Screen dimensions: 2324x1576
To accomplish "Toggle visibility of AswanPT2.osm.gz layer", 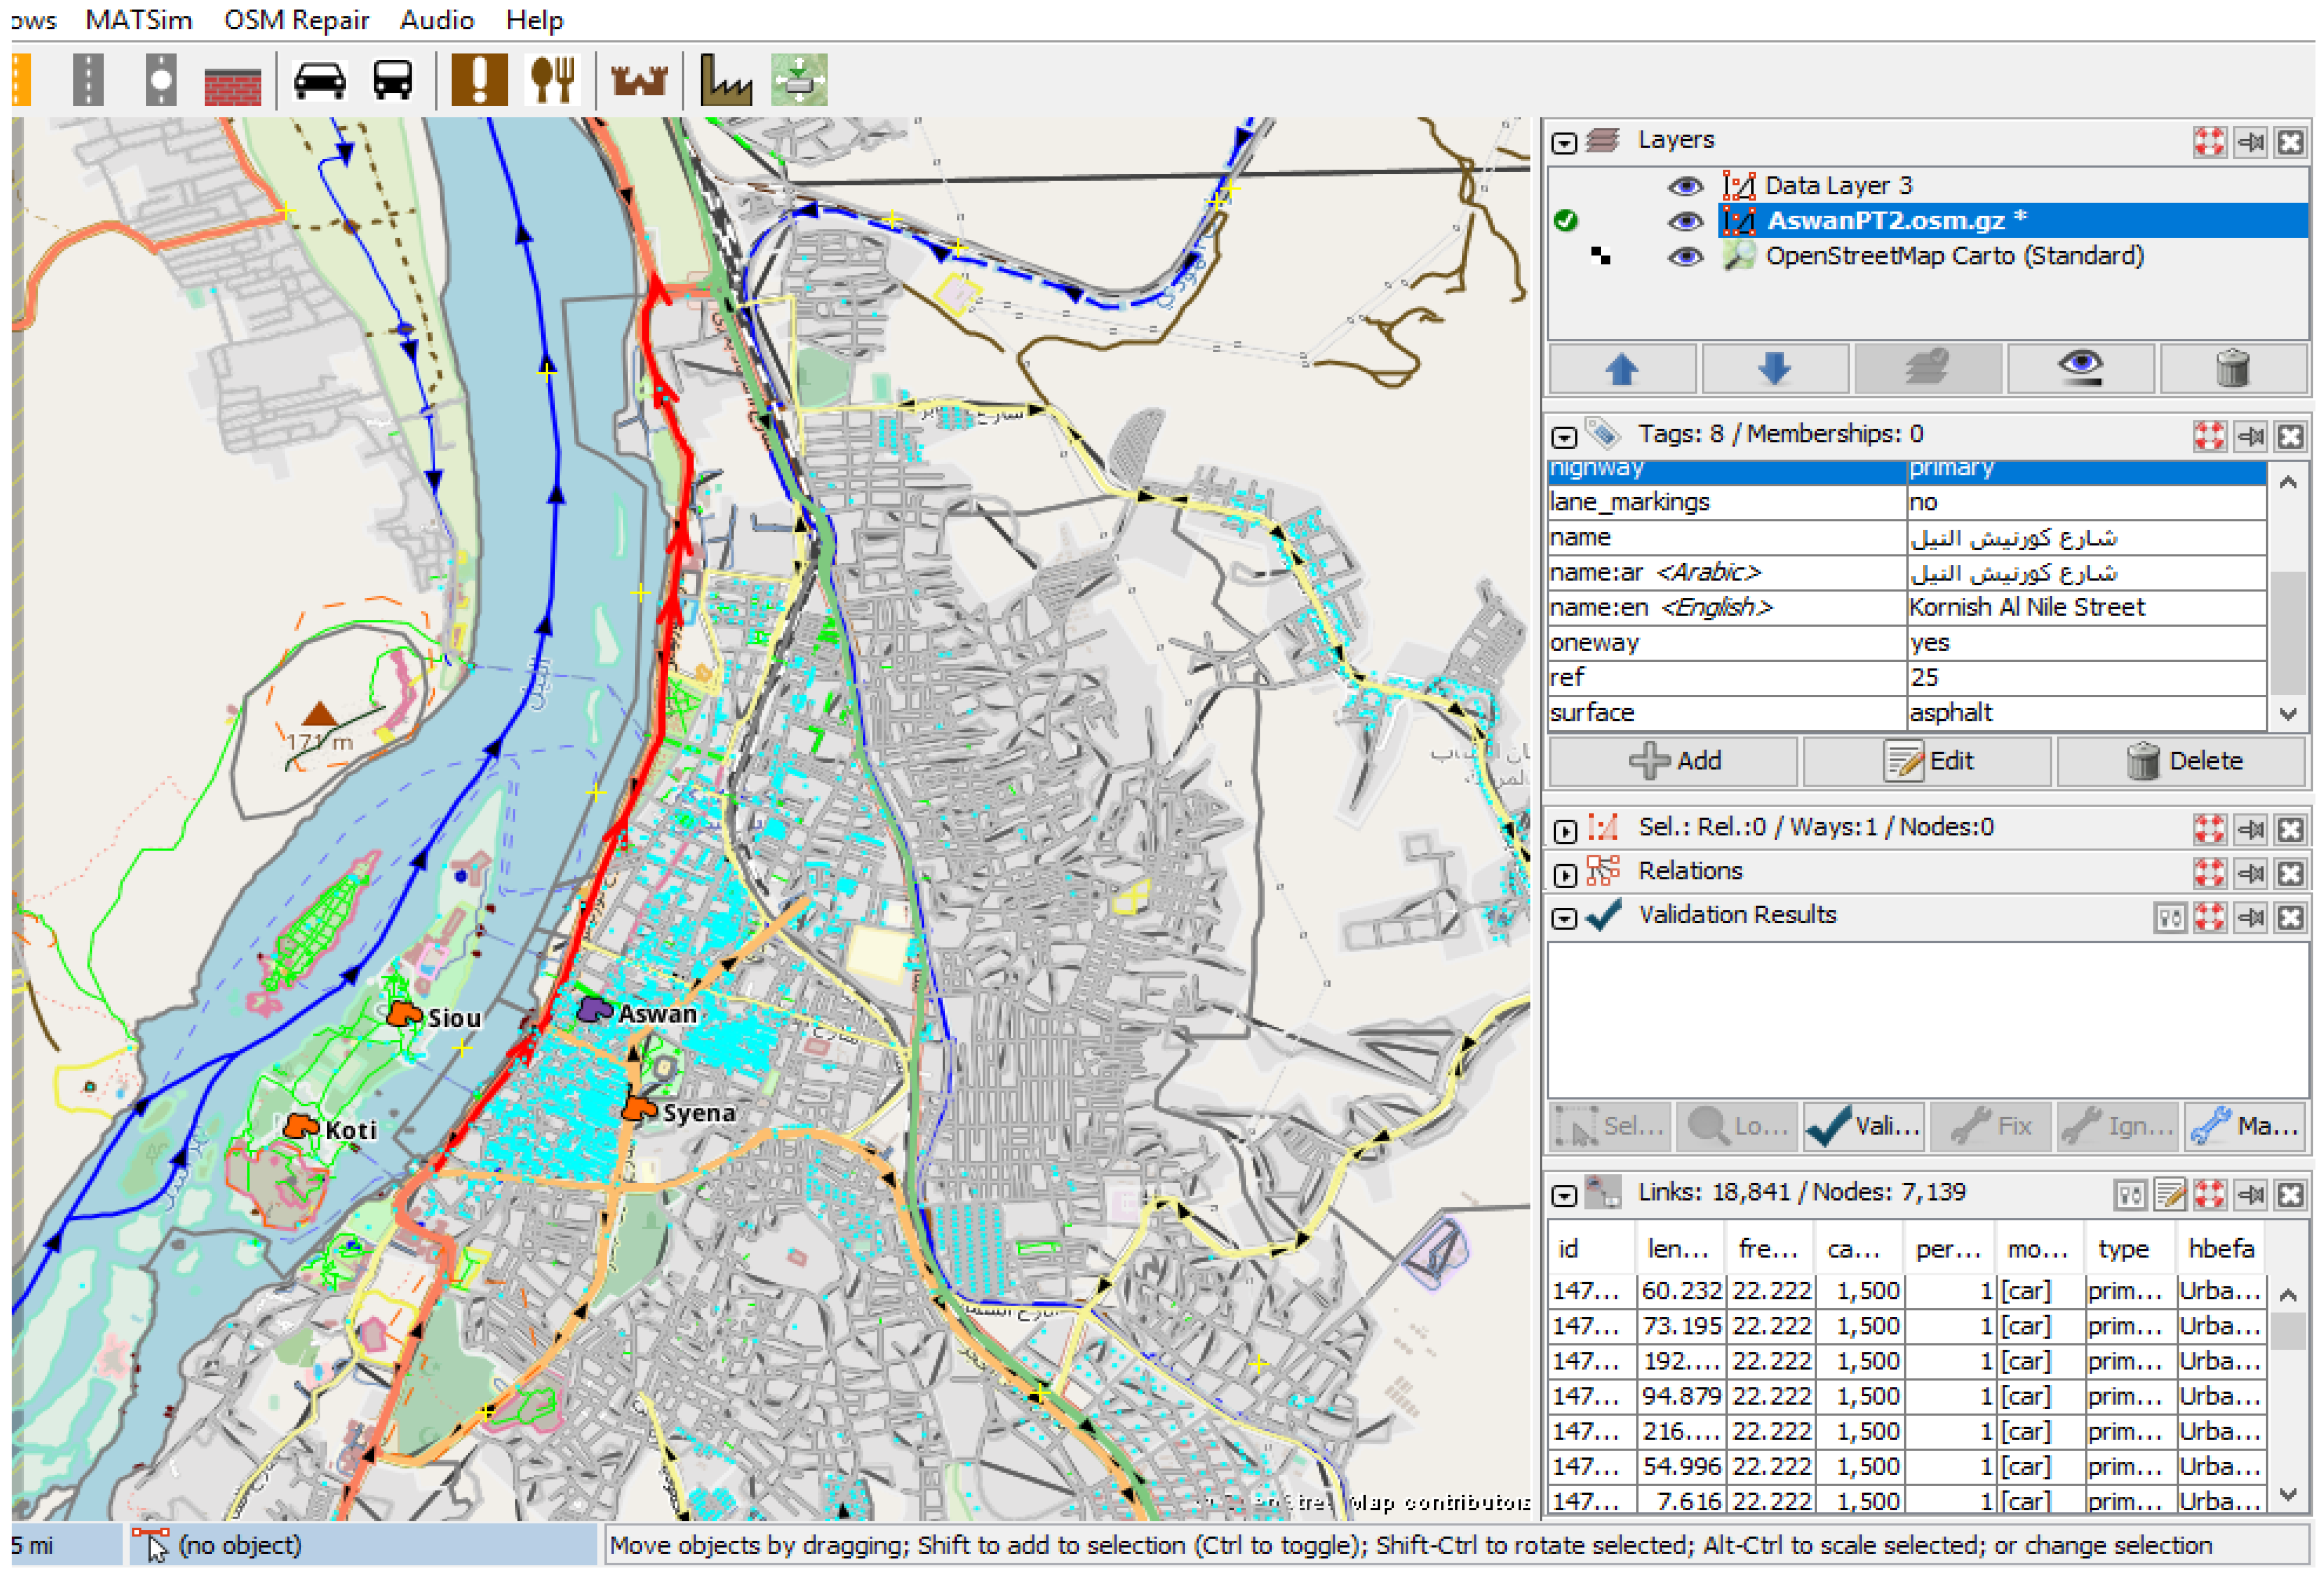I will 1685,220.
